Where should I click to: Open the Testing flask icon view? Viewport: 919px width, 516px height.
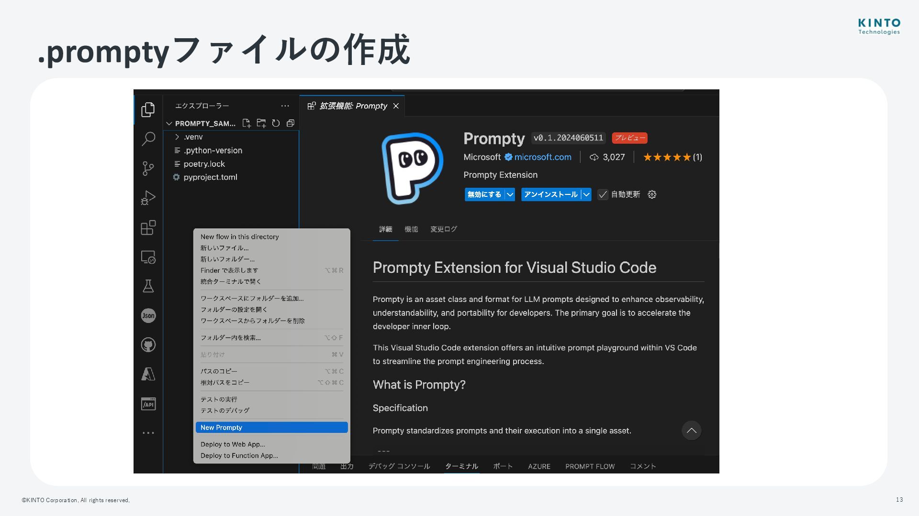pos(148,286)
